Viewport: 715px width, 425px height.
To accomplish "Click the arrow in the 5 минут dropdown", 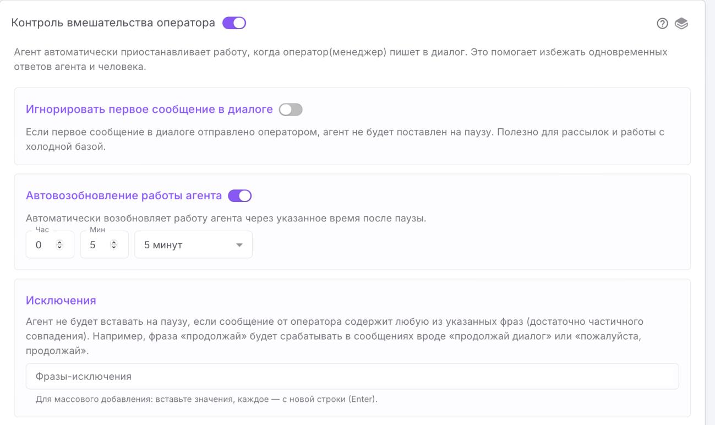I will tap(239, 245).
